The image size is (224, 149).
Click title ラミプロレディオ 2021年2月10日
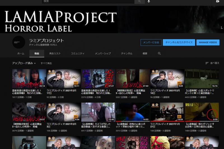coord(165,92)
